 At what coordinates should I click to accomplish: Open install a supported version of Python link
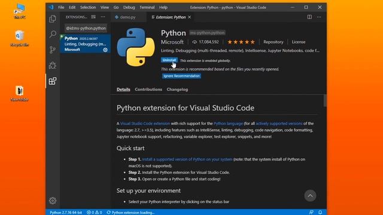(187, 159)
